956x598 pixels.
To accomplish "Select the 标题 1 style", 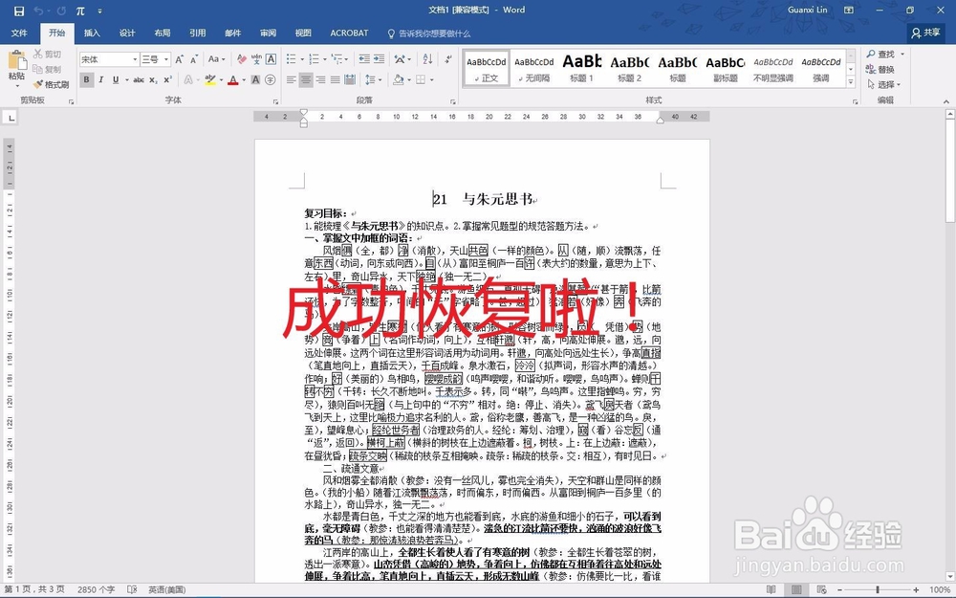I will coord(581,65).
